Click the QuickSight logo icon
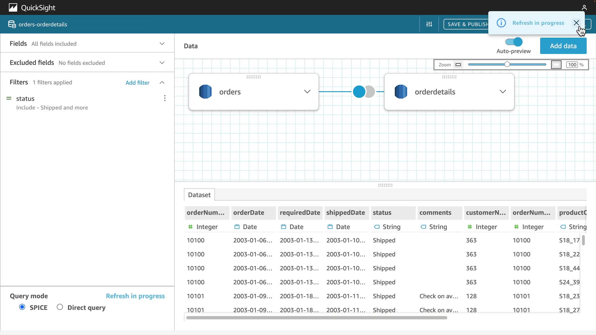 tap(13, 7)
